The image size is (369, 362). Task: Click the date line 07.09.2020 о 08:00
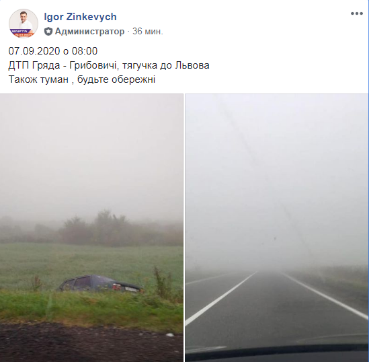53,51
